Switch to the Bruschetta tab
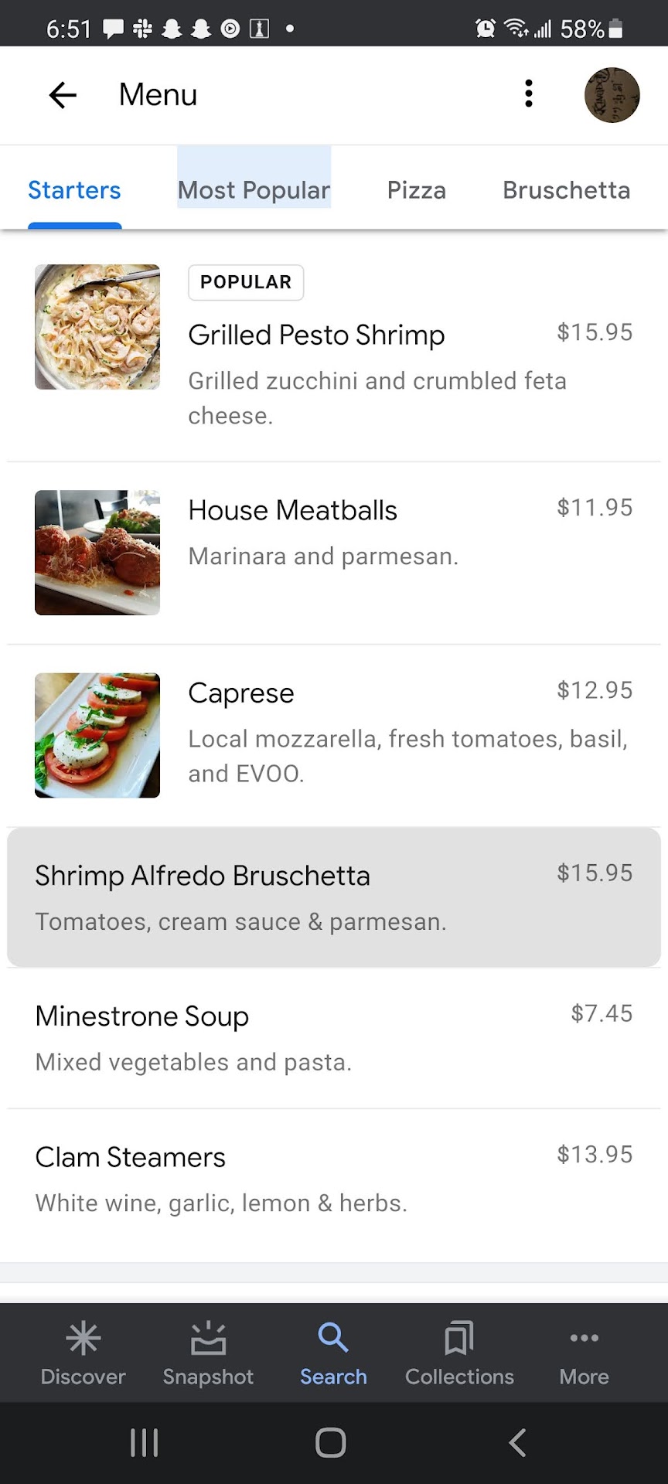This screenshot has width=668, height=1484. 566,190
